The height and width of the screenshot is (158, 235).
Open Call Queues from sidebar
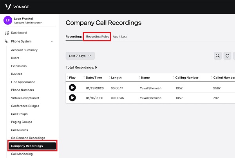20,130
